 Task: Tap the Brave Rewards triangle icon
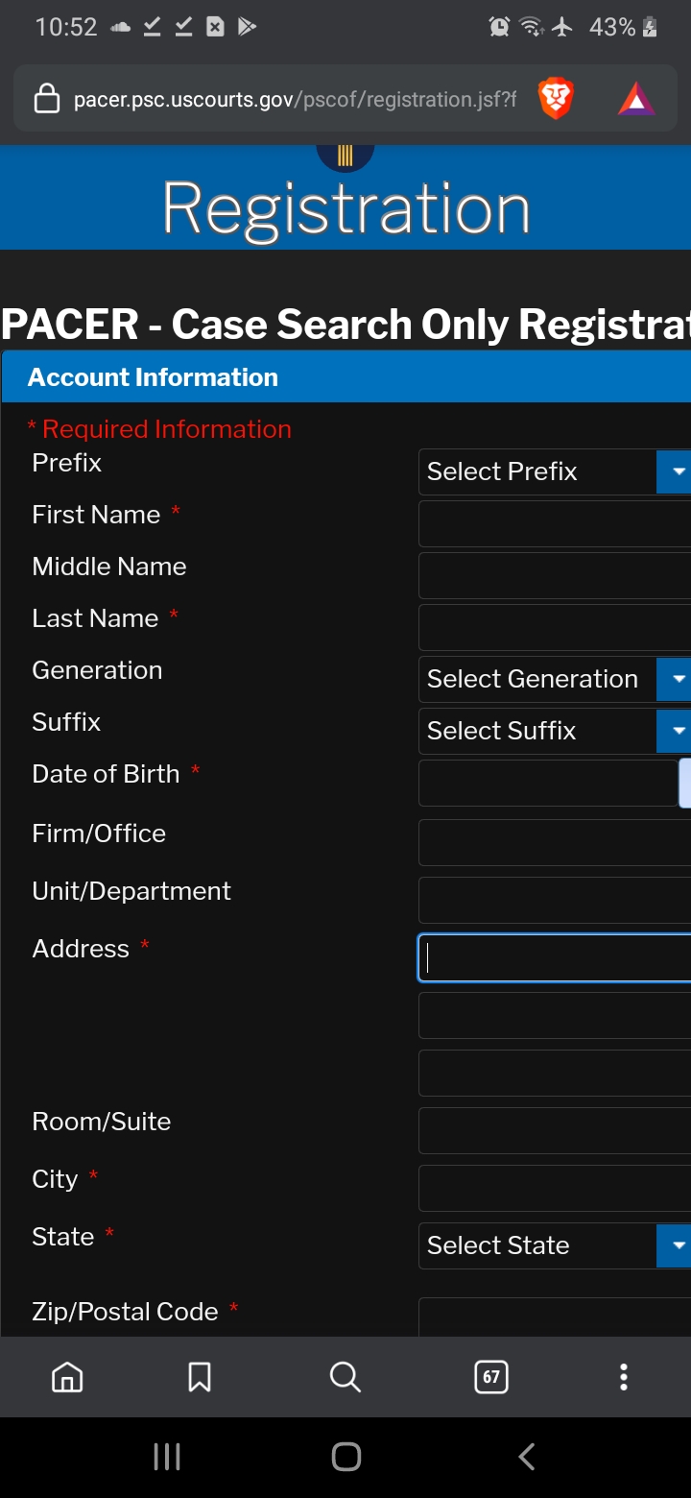(636, 99)
